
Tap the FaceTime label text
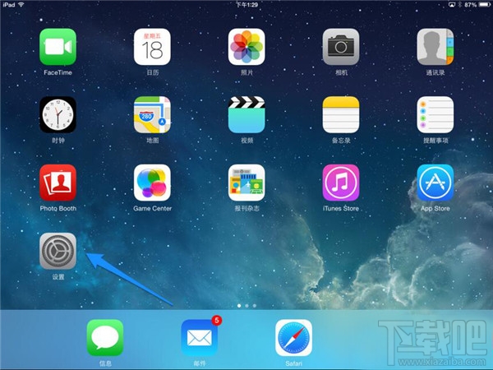click(58, 72)
